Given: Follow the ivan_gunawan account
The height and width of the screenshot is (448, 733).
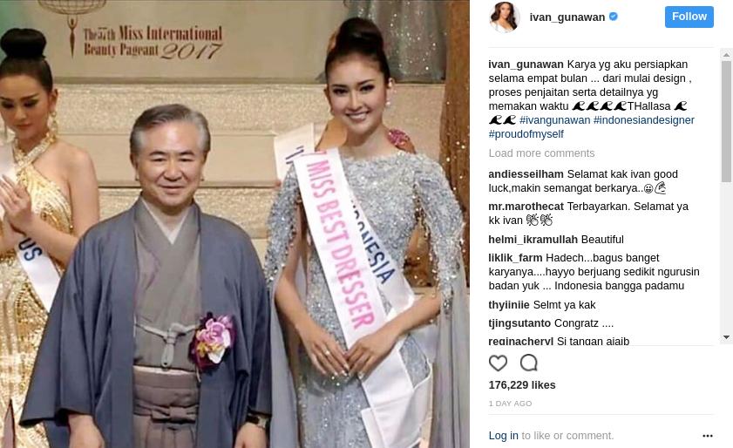Looking at the screenshot, I should [689, 17].
